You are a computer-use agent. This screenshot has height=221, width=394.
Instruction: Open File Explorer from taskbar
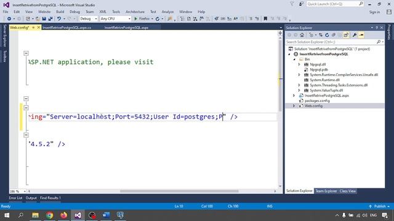tap(36, 215)
